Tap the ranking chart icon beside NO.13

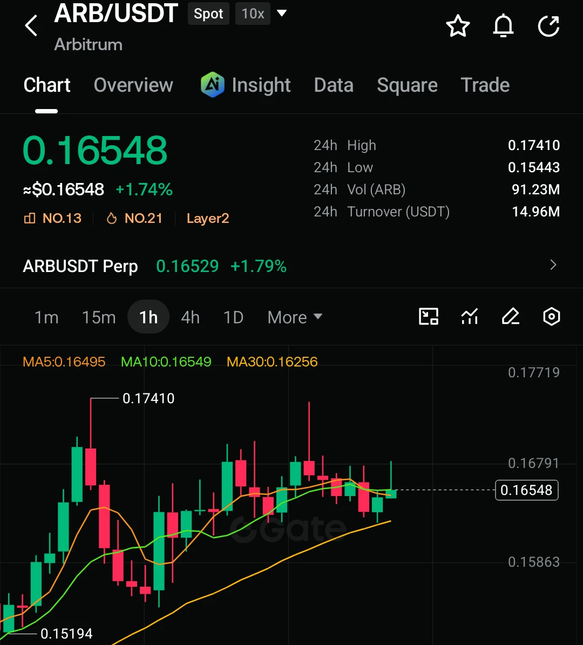pos(30,218)
